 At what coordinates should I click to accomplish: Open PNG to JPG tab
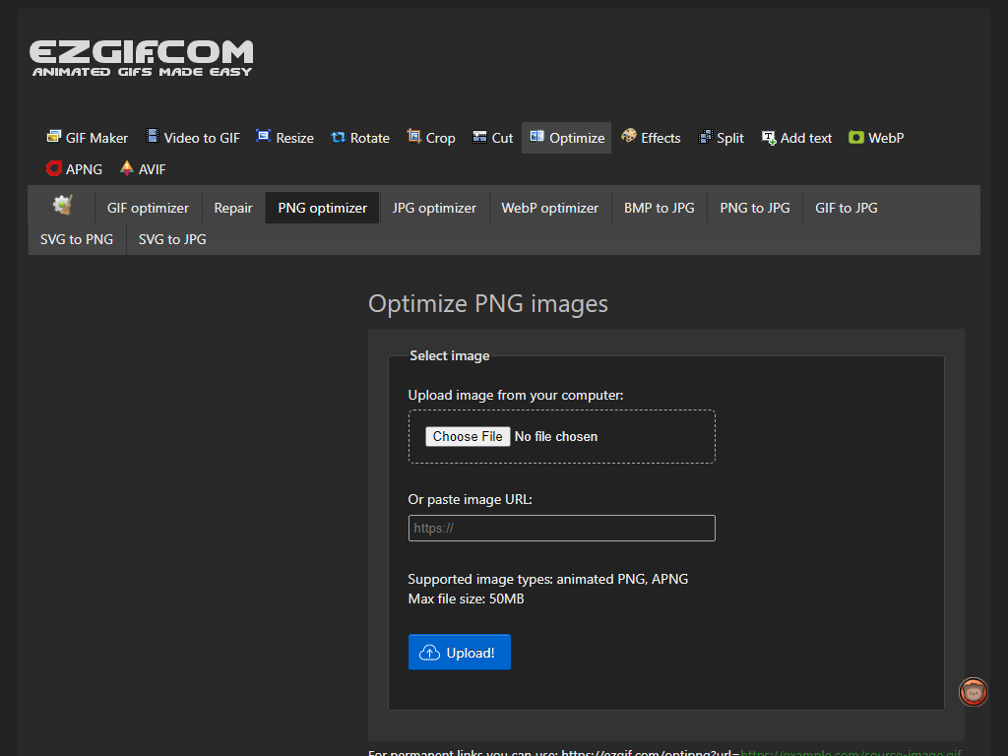[x=755, y=208]
